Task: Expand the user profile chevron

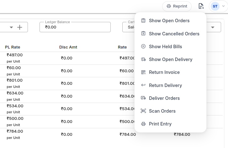Action: point(224,6)
